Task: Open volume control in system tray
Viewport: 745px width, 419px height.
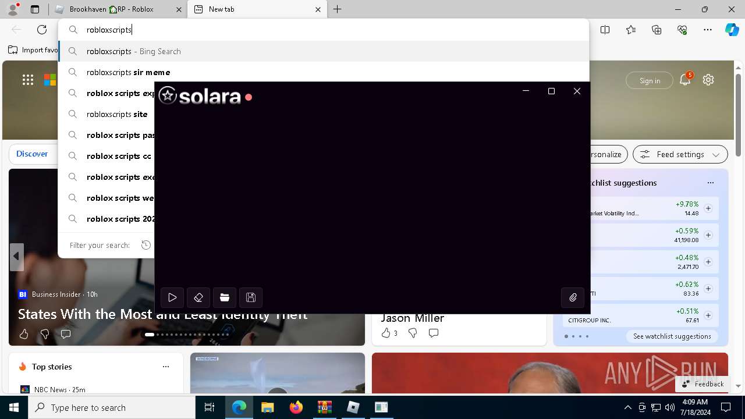Action: [670, 407]
